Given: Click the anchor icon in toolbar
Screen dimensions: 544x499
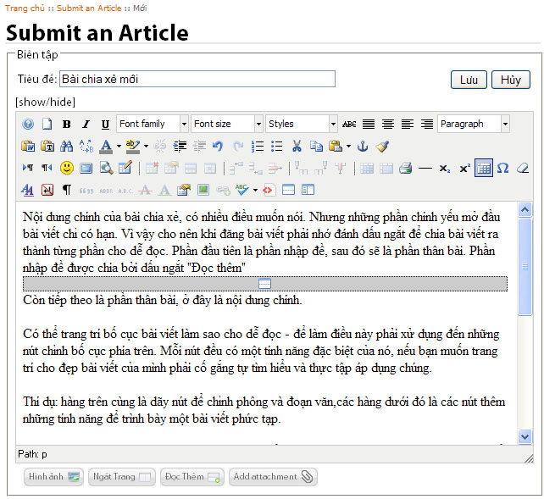Looking at the screenshot, I should [x=364, y=146].
